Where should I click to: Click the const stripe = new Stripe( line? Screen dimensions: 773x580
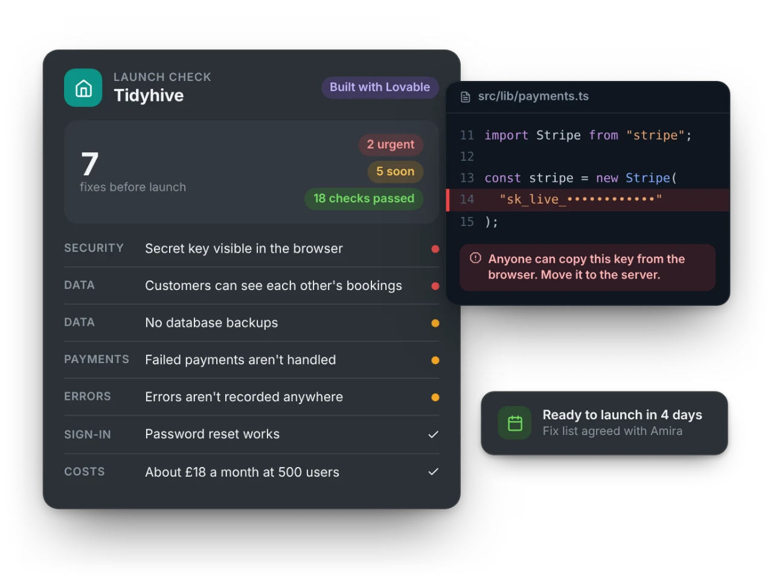580,178
